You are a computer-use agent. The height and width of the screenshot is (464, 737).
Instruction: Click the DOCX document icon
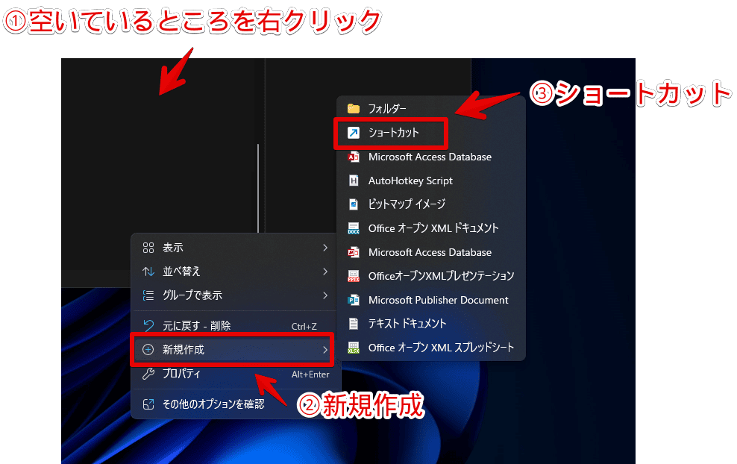pyautogui.click(x=354, y=228)
